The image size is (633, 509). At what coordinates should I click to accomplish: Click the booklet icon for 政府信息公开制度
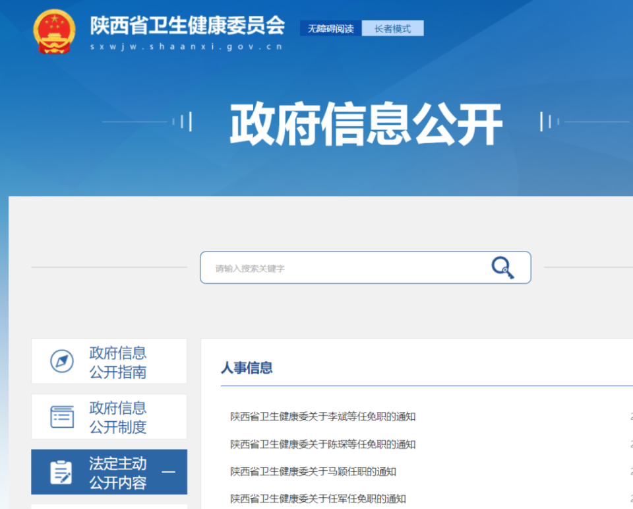62,417
